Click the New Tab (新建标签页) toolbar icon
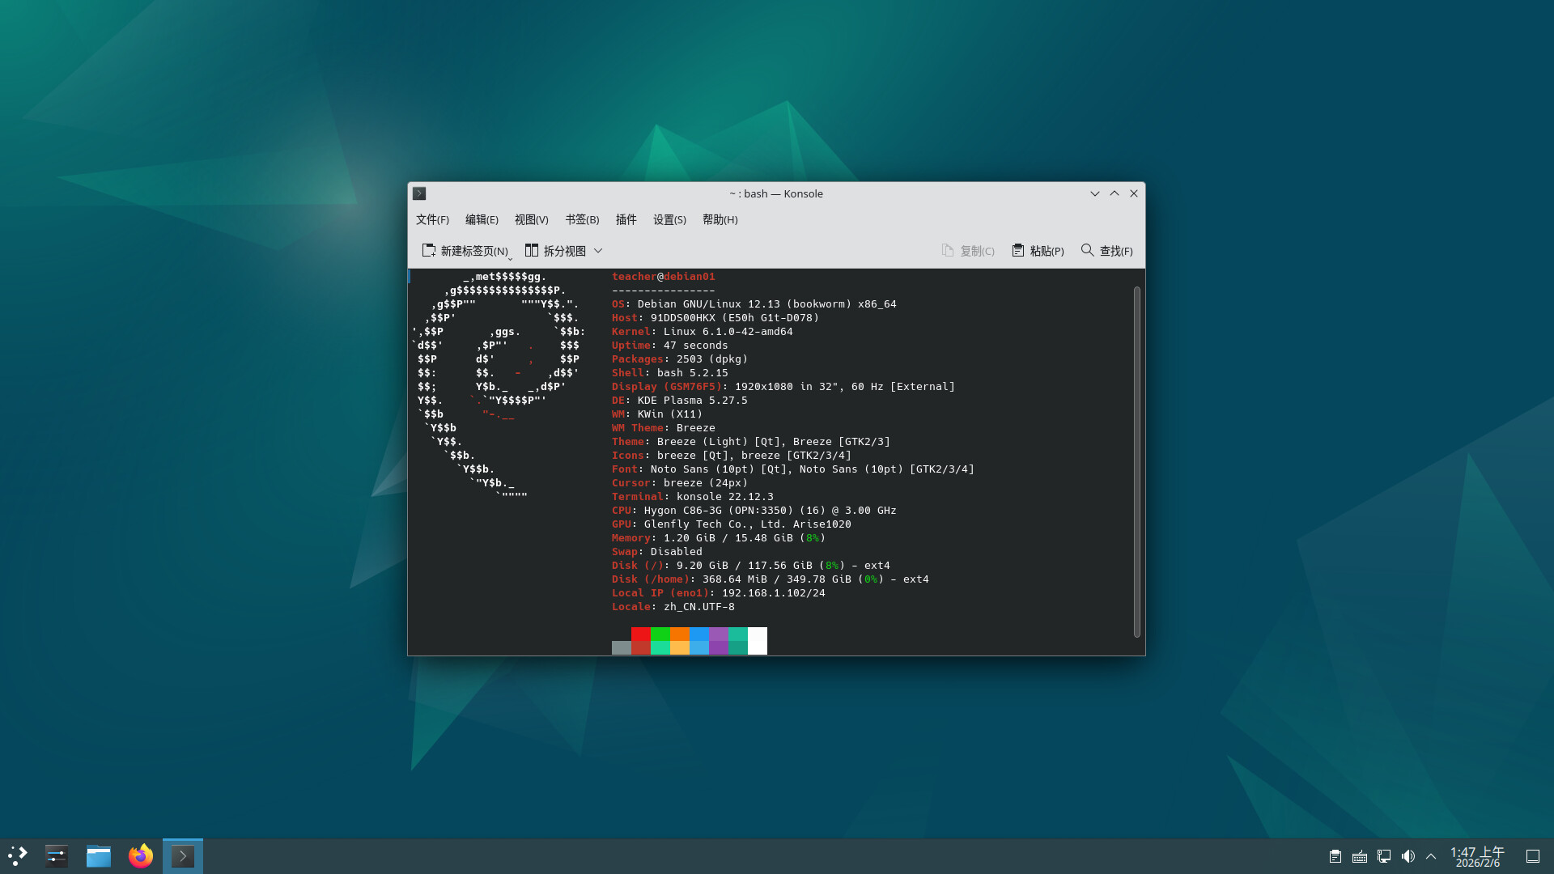Image resolution: width=1554 pixels, height=874 pixels. click(429, 251)
